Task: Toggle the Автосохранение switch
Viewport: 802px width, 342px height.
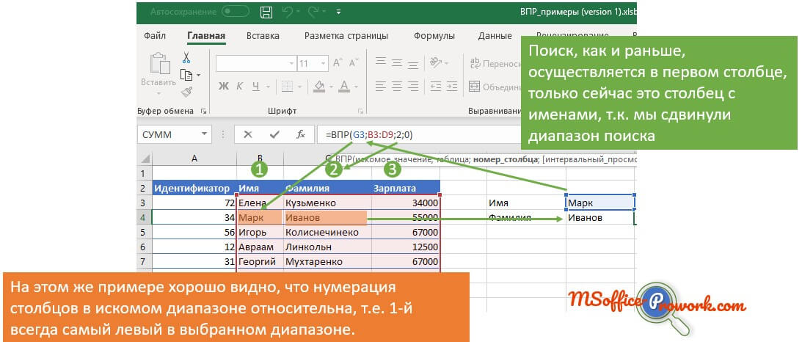Action: pos(236,12)
